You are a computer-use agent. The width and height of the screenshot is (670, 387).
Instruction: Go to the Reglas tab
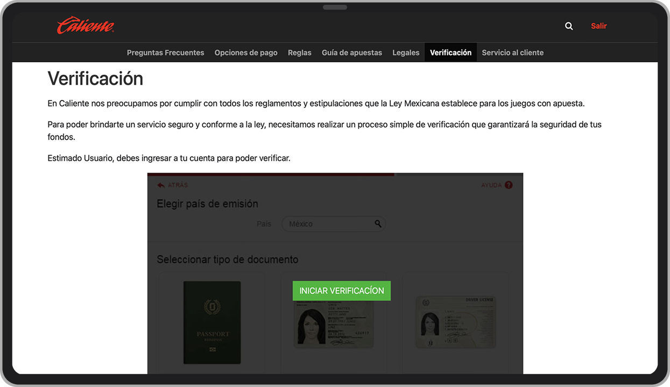(299, 52)
